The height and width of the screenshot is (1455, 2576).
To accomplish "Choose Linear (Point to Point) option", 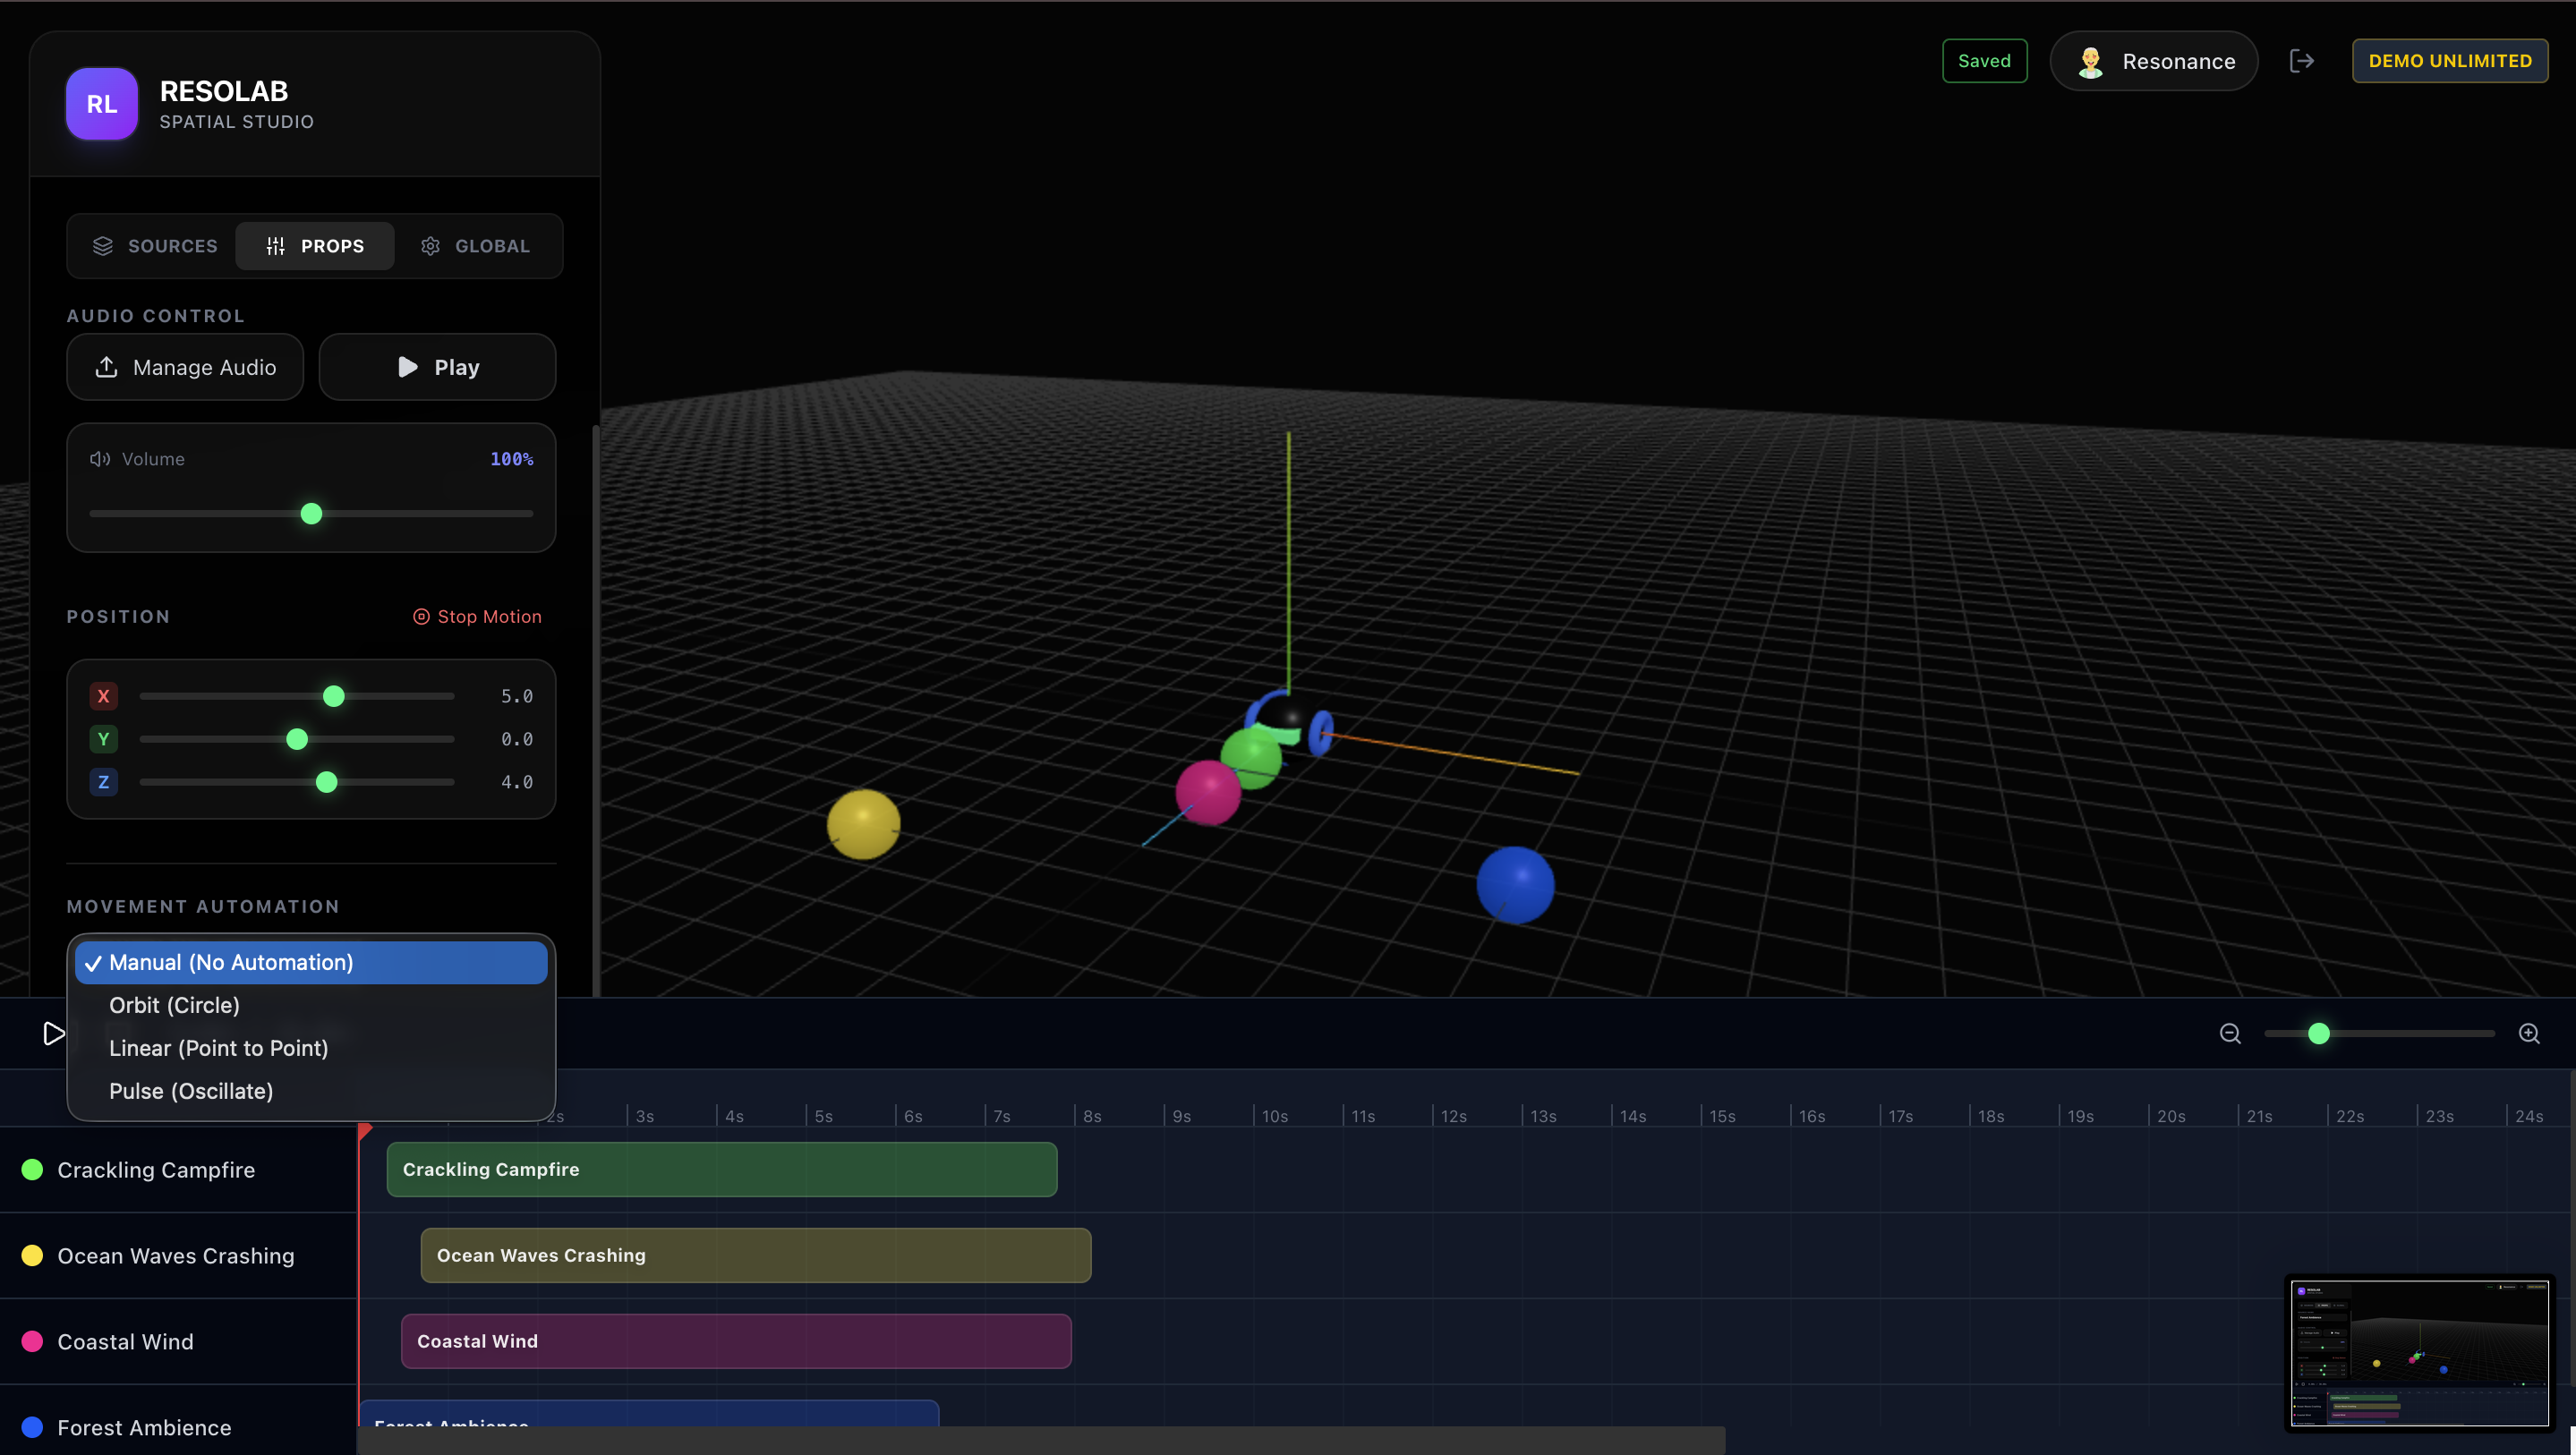I will point(218,1048).
